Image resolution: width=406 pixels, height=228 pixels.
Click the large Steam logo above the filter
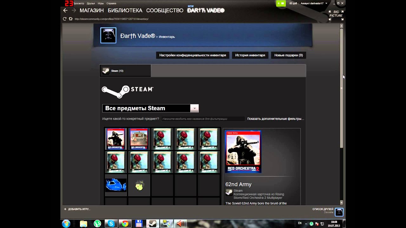pos(128,91)
